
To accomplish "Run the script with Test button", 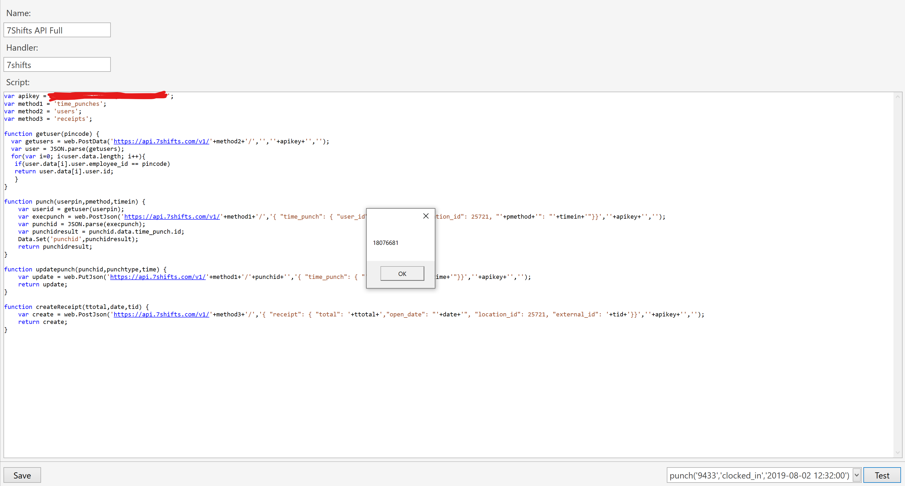I will 882,475.
